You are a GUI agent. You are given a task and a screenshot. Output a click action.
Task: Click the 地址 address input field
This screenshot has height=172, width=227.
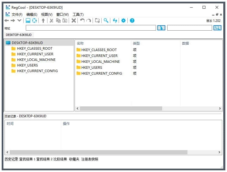91,28
